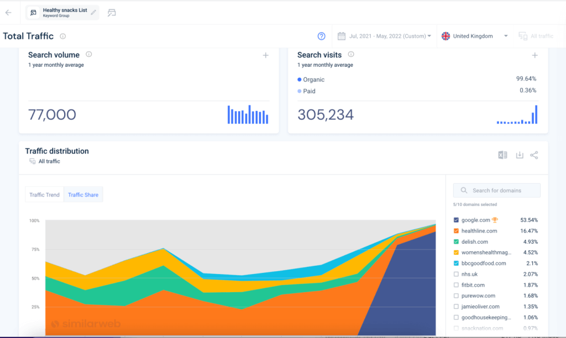Click the 99.64% organic percentage
Screen dimensions: 566x338
tap(526, 78)
